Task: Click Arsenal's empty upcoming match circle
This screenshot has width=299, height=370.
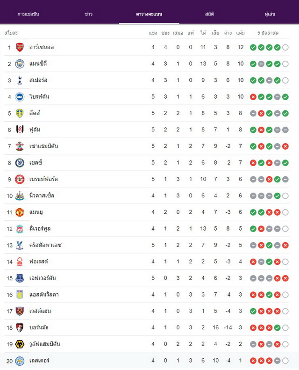Action: [285, 47]
